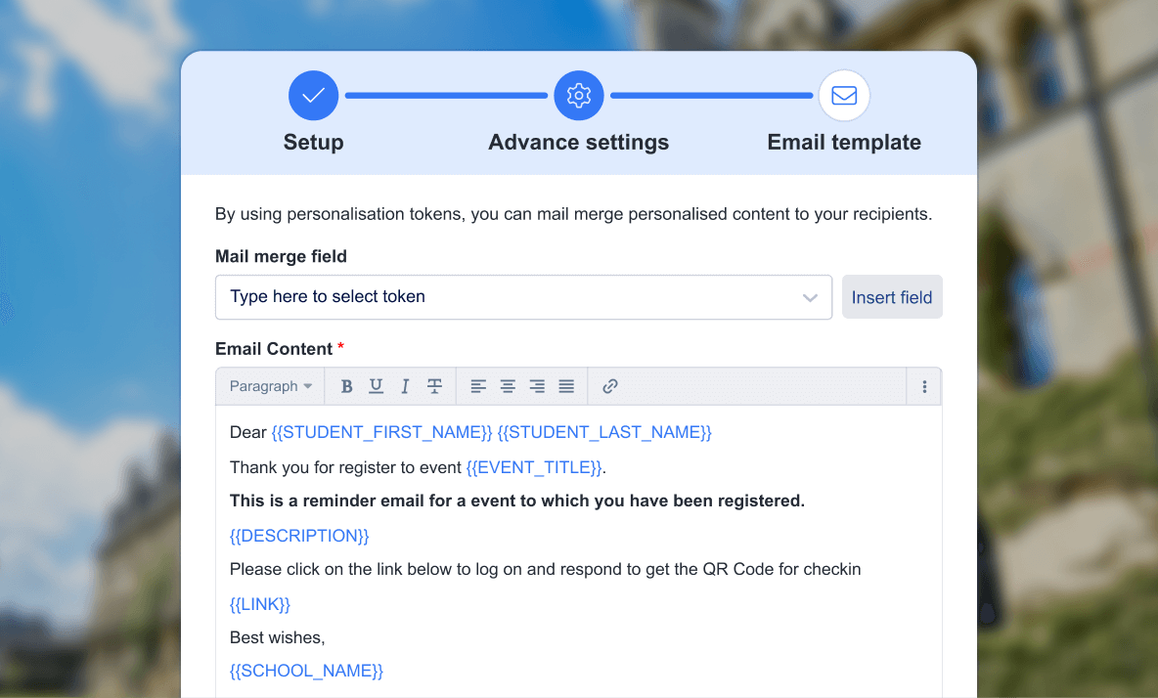This screenshot has width=1158, height=698.
Task: Align text left in editor
Action: (478, 386)
